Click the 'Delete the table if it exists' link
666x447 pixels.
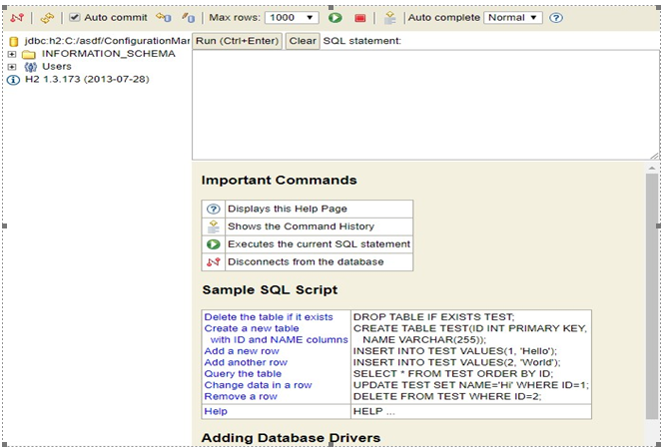pyautogui.click(x=268, y=316)
